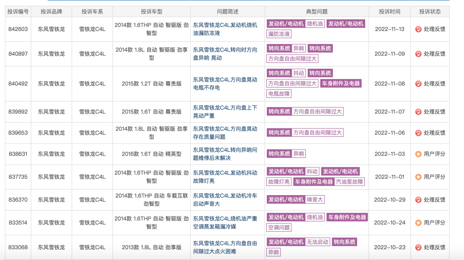The width and height of the screenshot is (464, 260).
Task: Click the 典型问题 column header
Action: coord(317,12)
